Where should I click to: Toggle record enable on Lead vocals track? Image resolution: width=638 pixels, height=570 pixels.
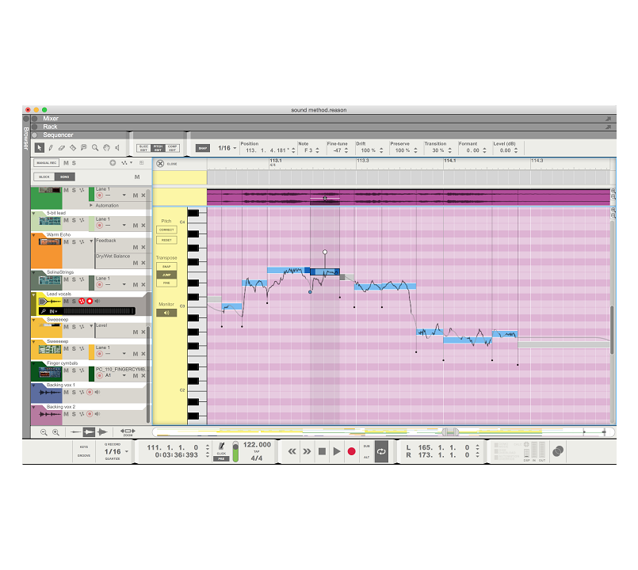pos(90,302)
